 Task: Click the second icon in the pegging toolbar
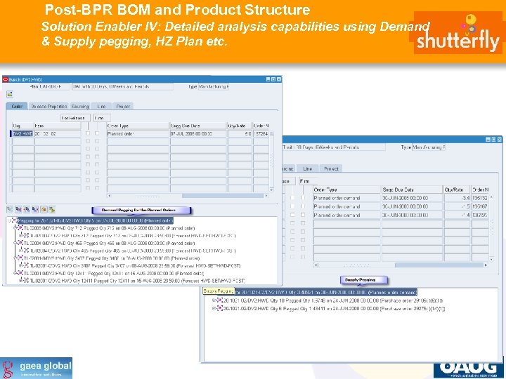pyautogui.click(x=18, y=209)
